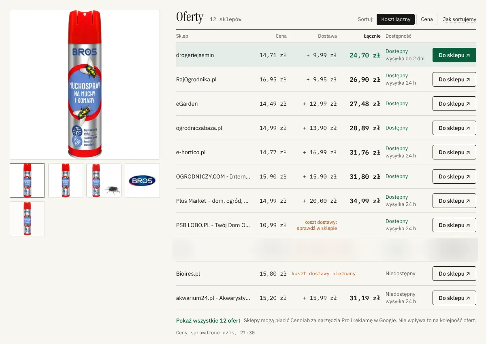Visit eGarden store using Do sklepu
Viewport: 486px width, 344px height.
tap(454, 104)
